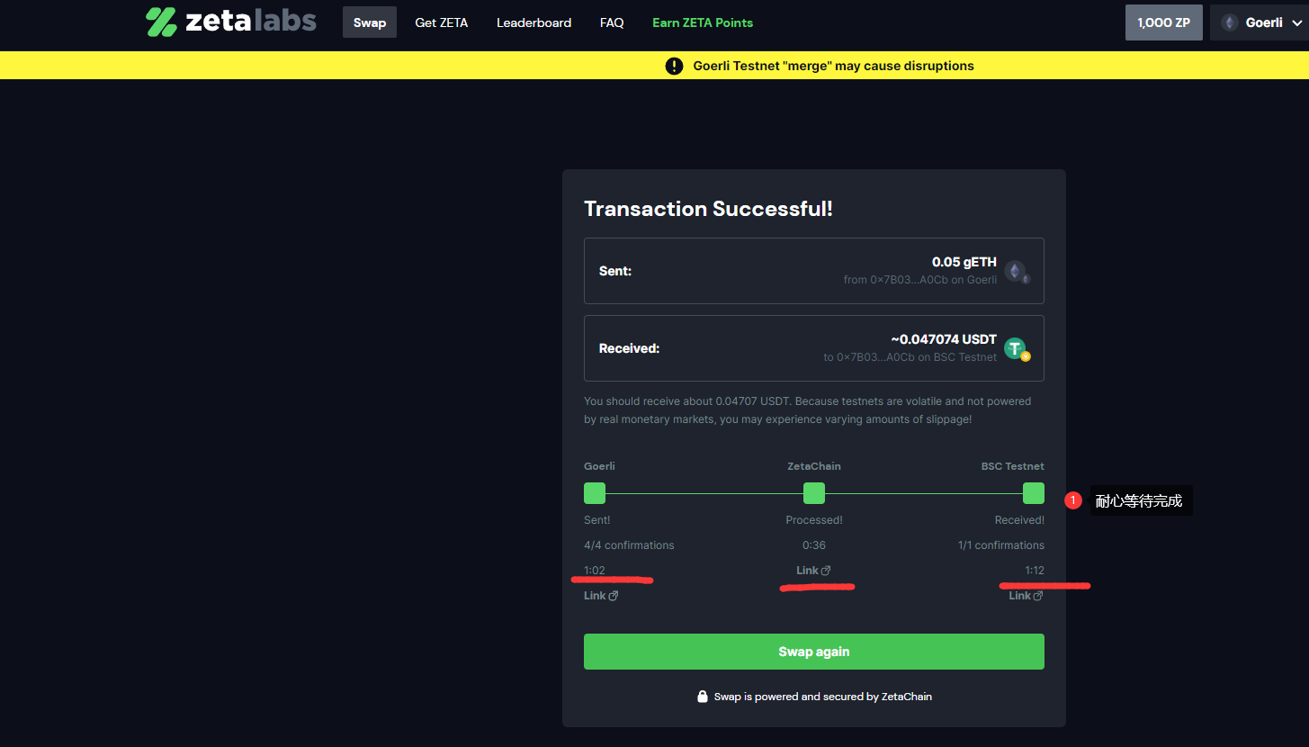The image size is (1309, 747).
Task: Click the gETH token icon in Sent
Action: pos(1017,271)
